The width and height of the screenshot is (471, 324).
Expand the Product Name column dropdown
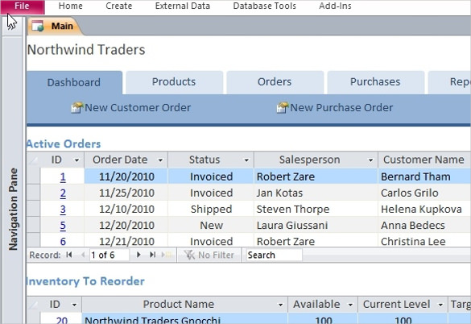(x=280, y=305)
